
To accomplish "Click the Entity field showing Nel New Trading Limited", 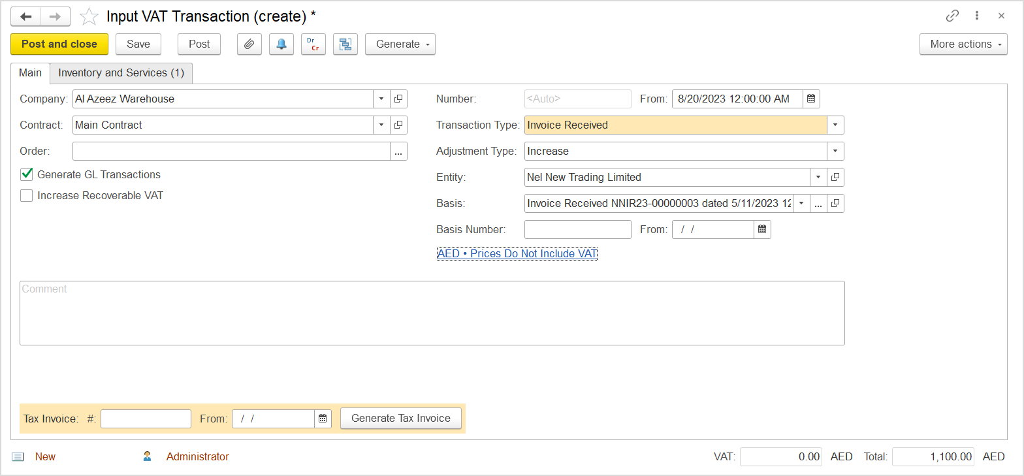I will [x=667, y=178].
